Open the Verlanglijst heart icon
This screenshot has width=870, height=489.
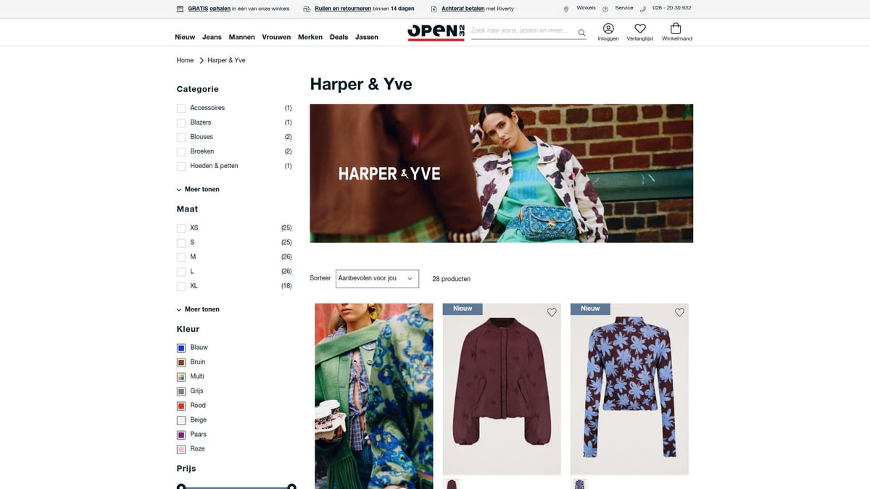point(639,29)
